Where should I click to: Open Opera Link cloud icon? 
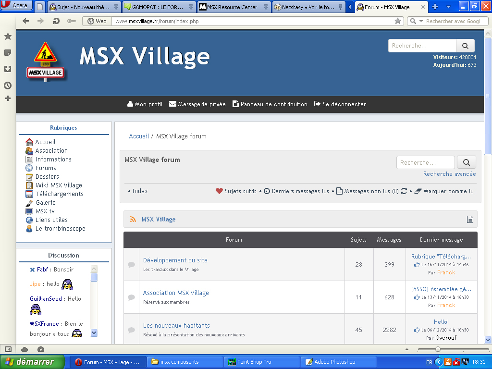pyautogui.click(x=25, y=349)
